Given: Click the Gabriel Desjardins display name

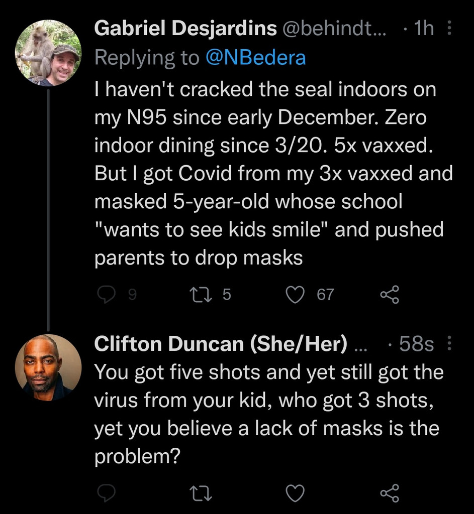Looking at the screenshot, I should [x=185, y=29].
